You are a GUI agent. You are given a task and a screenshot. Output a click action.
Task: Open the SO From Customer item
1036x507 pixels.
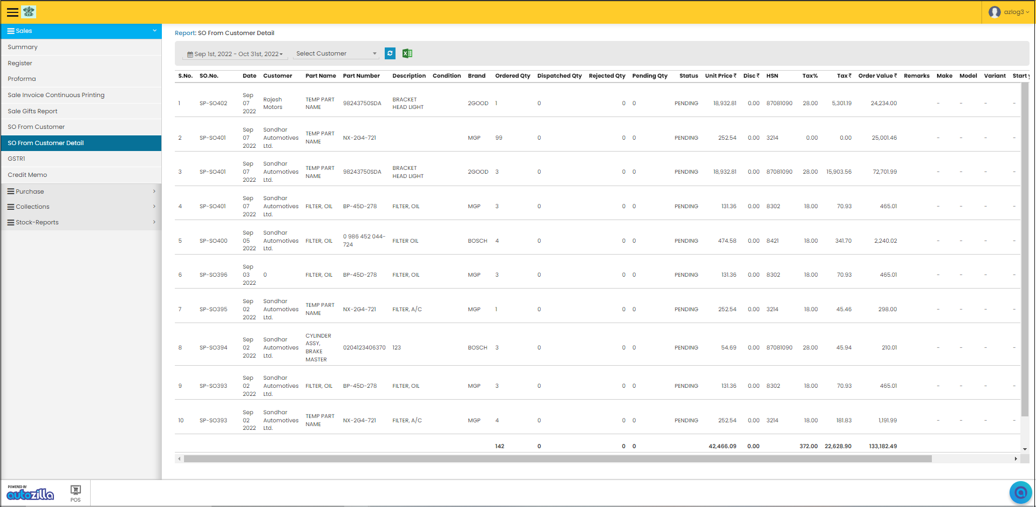(81, 127)
